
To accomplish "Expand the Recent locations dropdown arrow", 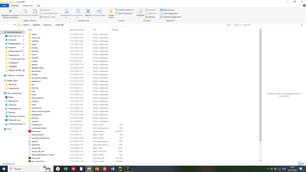I will [11, 25].
